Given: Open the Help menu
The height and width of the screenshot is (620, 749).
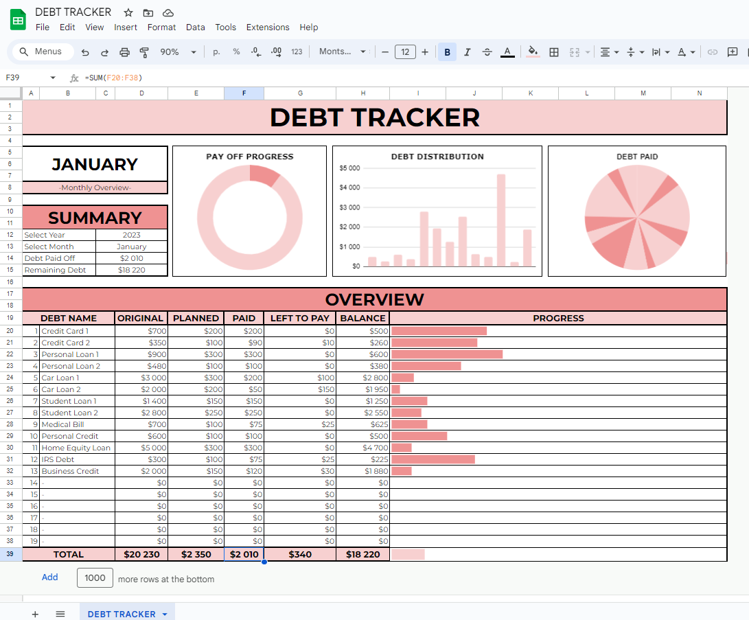Looking at the screenshot, I should 308,27.
